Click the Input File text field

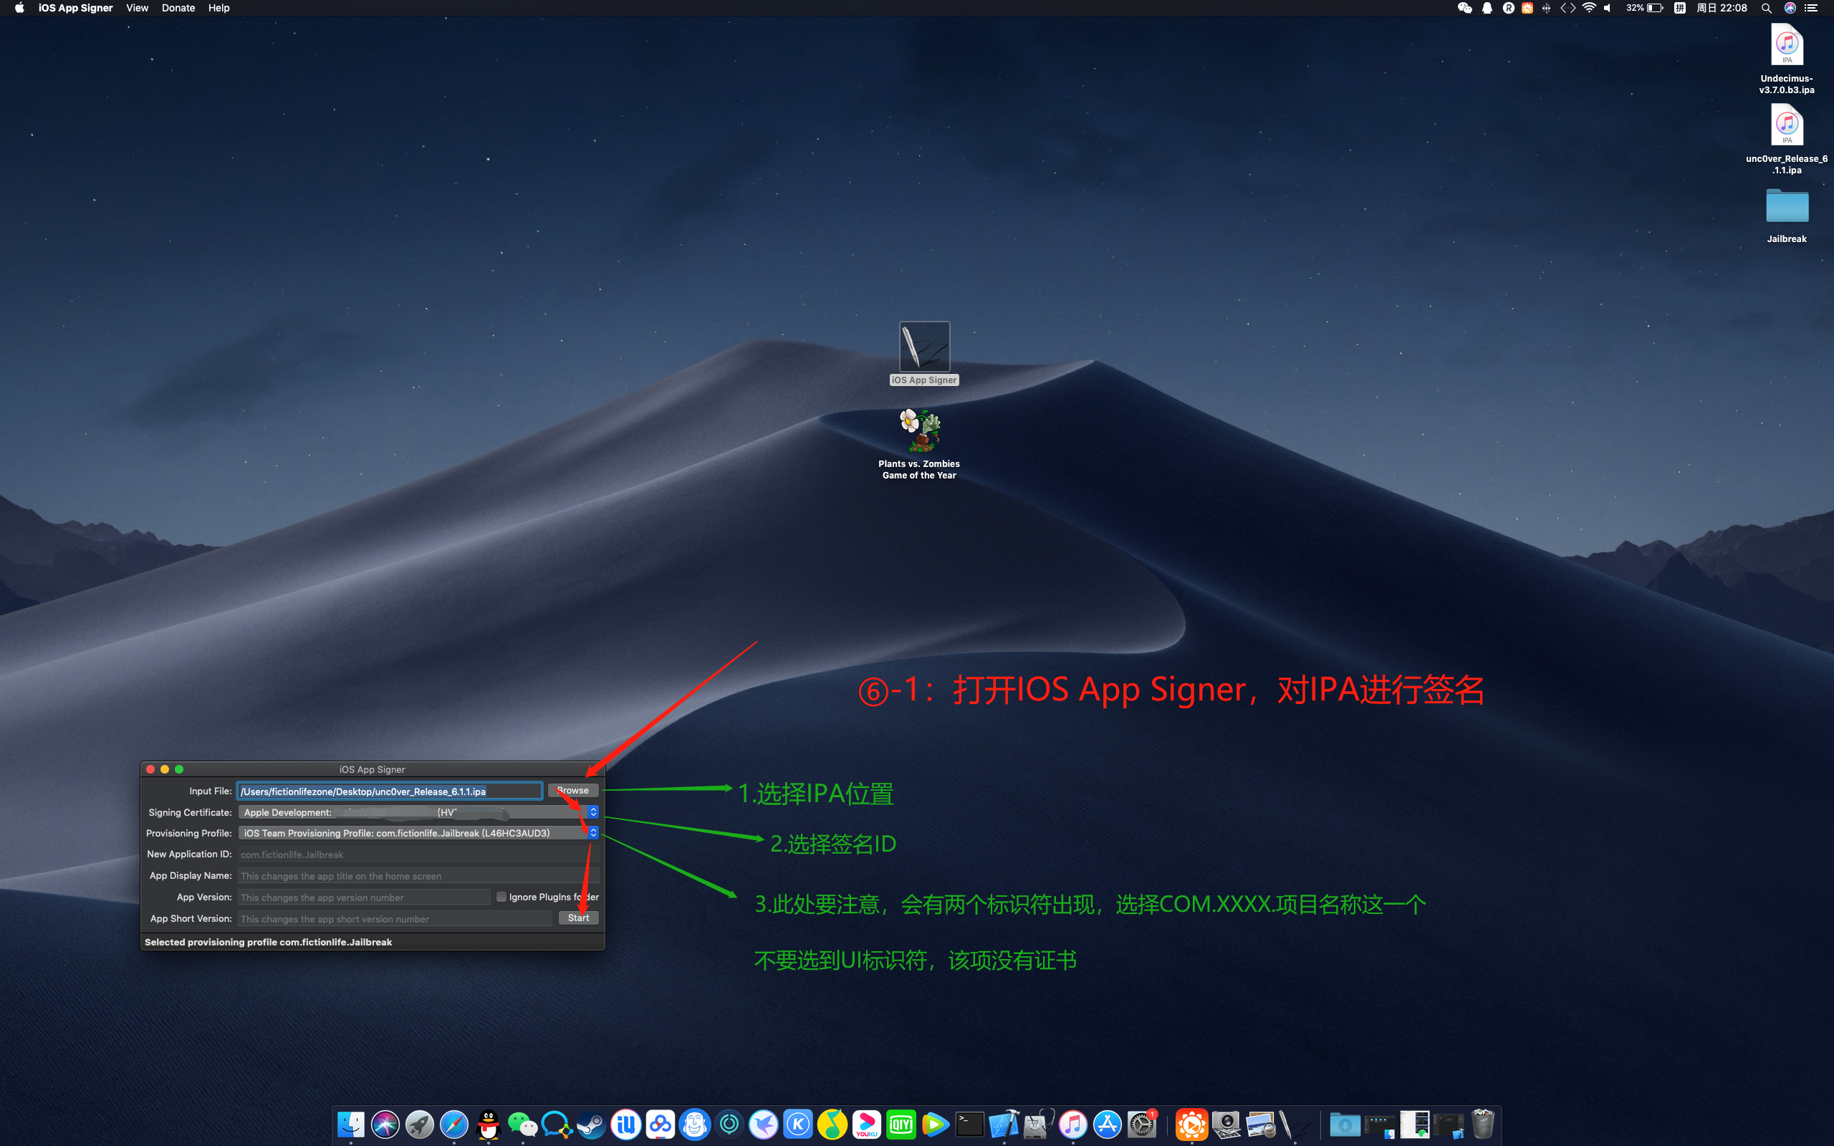[x=390, y=791]
